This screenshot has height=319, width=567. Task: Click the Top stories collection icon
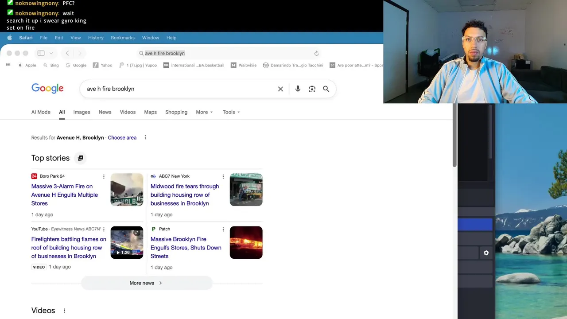click(80, 158)
